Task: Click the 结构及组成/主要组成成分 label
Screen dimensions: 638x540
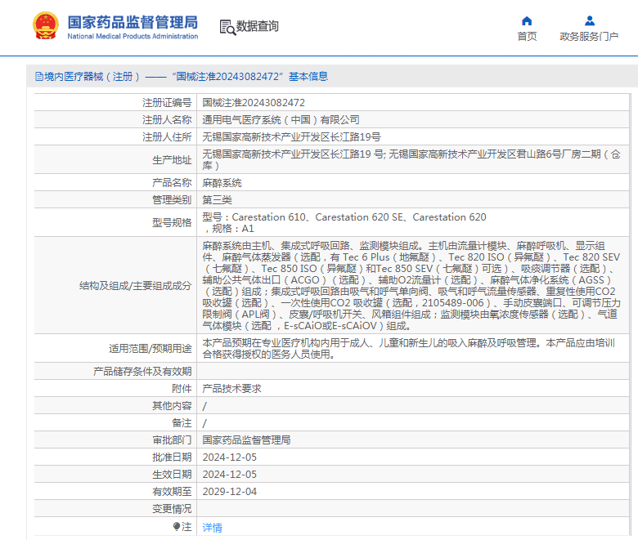Action: coord(135,286)
